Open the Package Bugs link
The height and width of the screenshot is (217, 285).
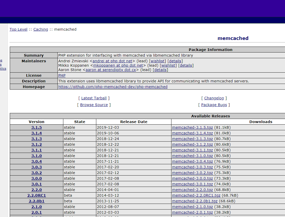point(214,105)
